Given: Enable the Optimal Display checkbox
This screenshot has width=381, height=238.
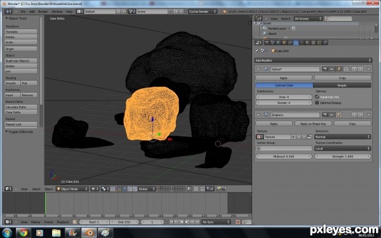Looking at the screenshot, I should point(317,103).
